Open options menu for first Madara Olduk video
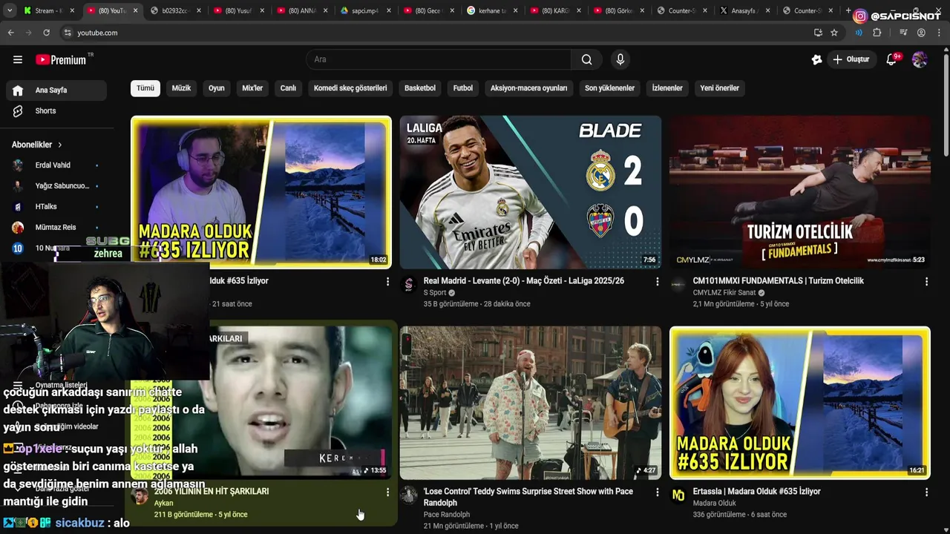The height and width of the screenshot is (534, 950). 387,282
